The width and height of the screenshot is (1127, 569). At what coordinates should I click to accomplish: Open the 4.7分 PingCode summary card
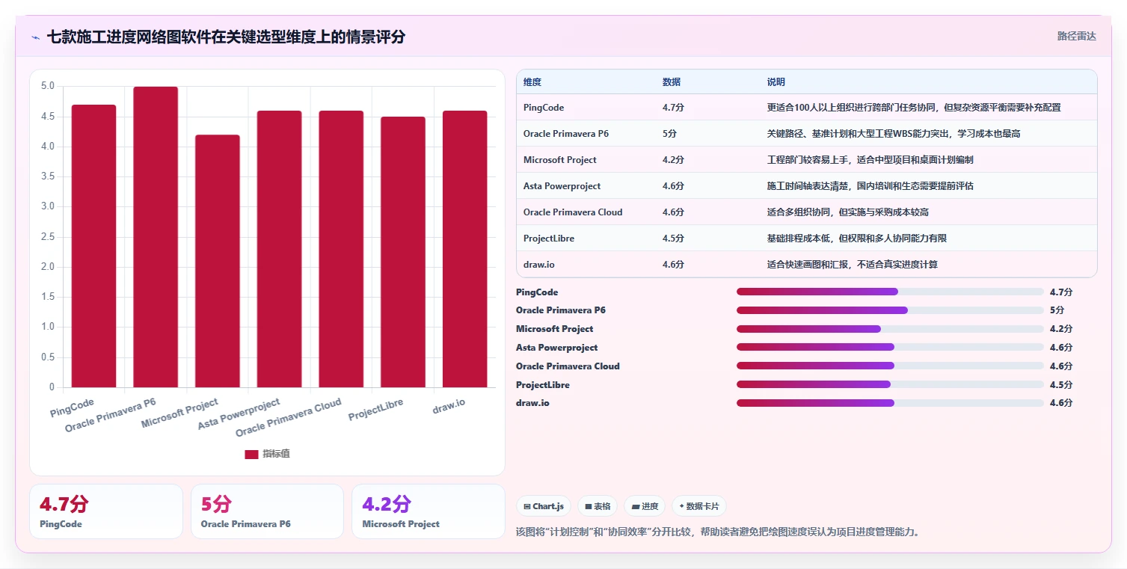coord(106,511)
